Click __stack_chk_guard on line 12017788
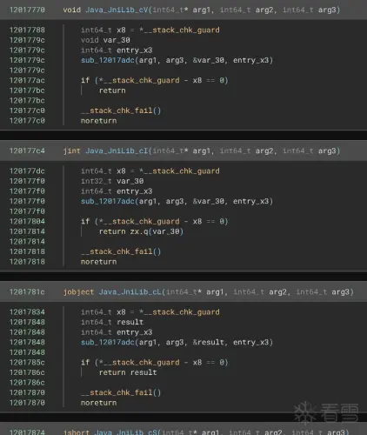367x435 pixels. coord(182,30)
